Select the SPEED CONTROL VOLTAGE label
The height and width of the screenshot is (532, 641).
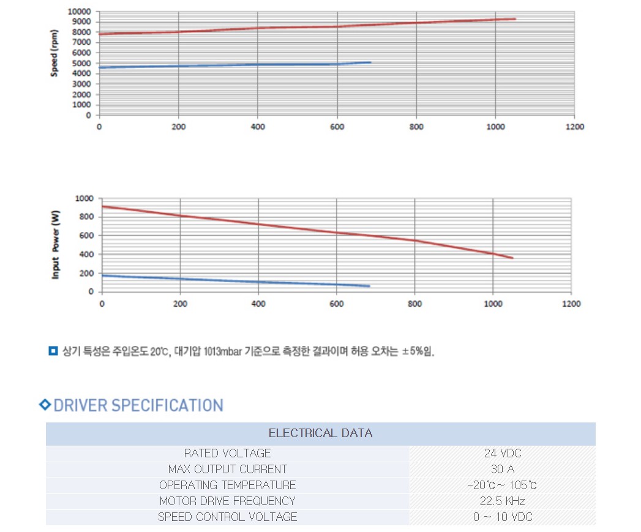tap(227, 517)
